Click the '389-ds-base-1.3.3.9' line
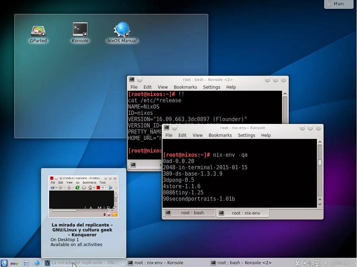 (192, 174)
